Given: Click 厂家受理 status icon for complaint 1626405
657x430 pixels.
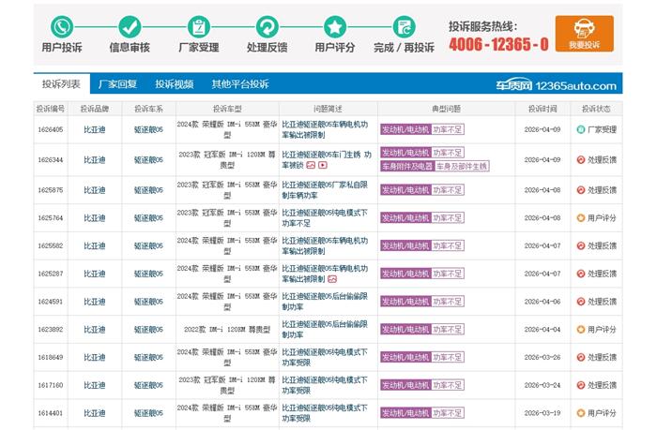Looking at the screenshot, I should [x=581, y=129].
